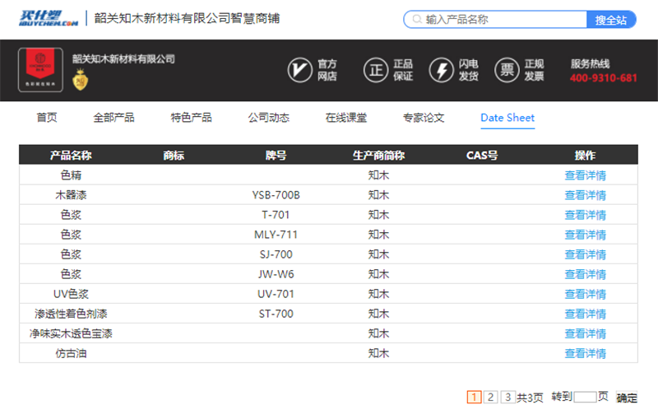The width and height of the screenshot is (658, 419).
Task: Open the 在线课堂 tab
Action: (x=346, y=118)
